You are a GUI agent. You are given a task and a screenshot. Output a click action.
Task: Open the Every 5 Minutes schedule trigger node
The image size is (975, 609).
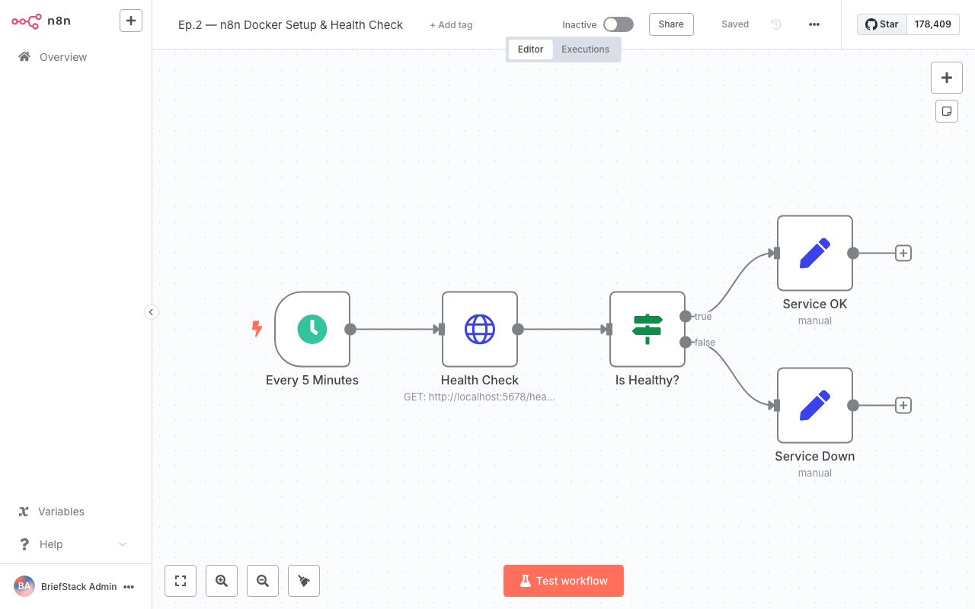[x=312, y=330]
